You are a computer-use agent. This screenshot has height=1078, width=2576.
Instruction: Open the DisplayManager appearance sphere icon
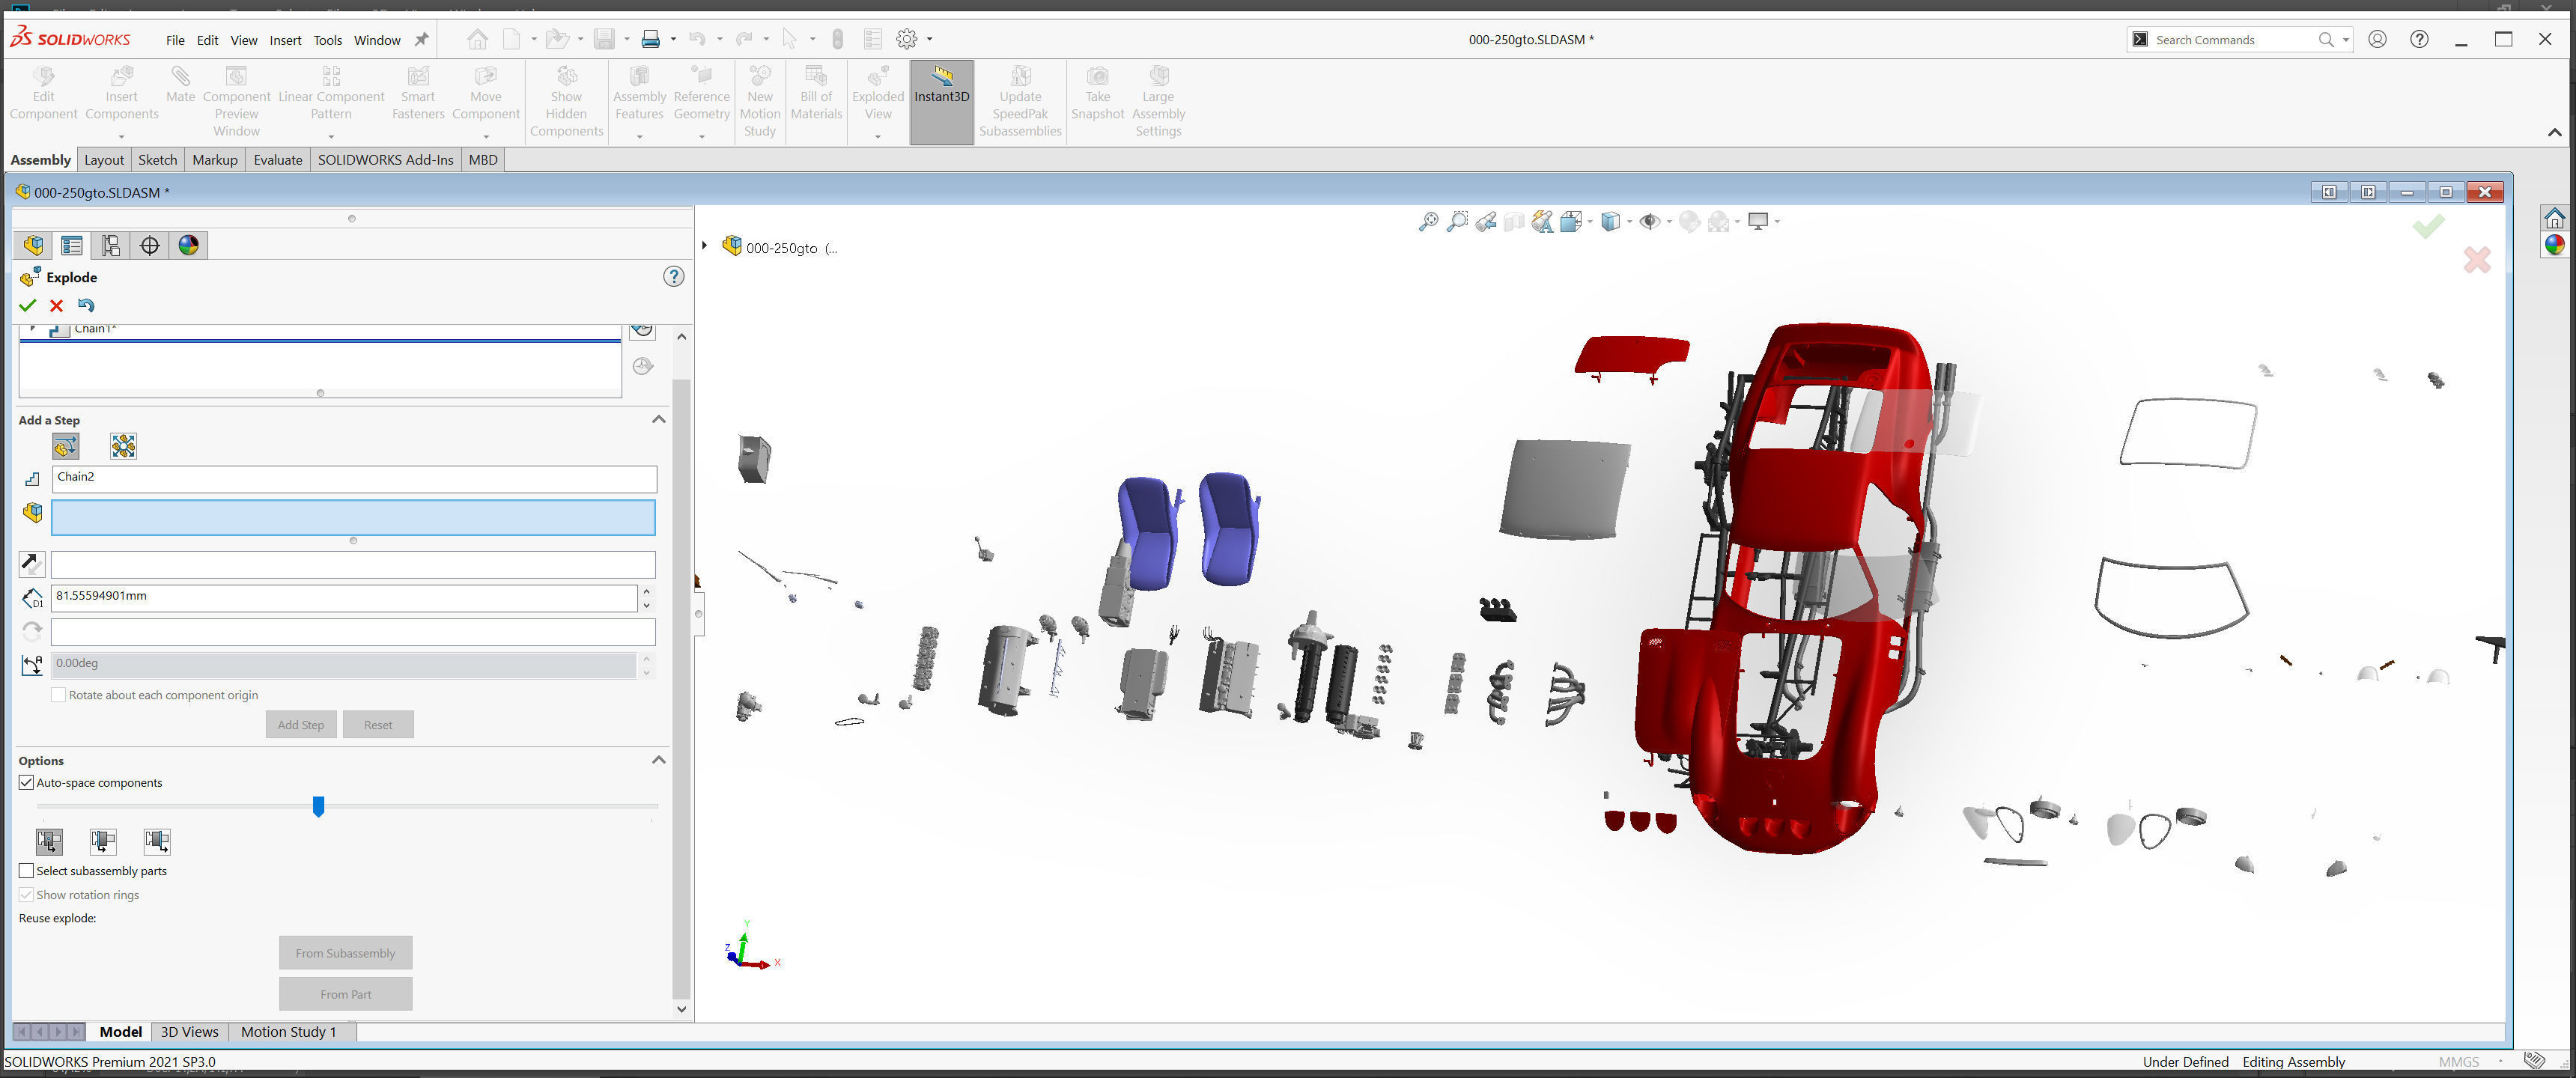[x=188, y=245]
